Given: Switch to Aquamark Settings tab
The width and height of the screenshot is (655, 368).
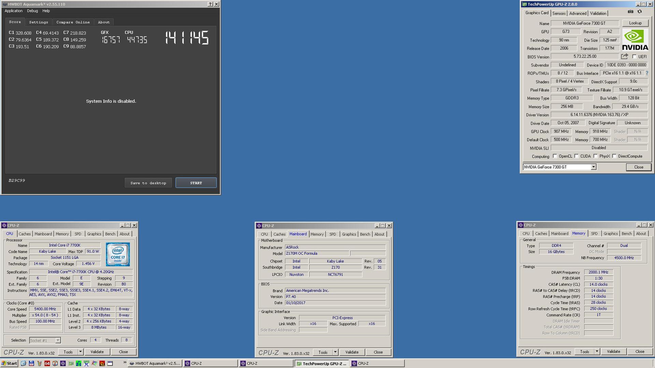Looking at the screenshot, I should (39, 22).
